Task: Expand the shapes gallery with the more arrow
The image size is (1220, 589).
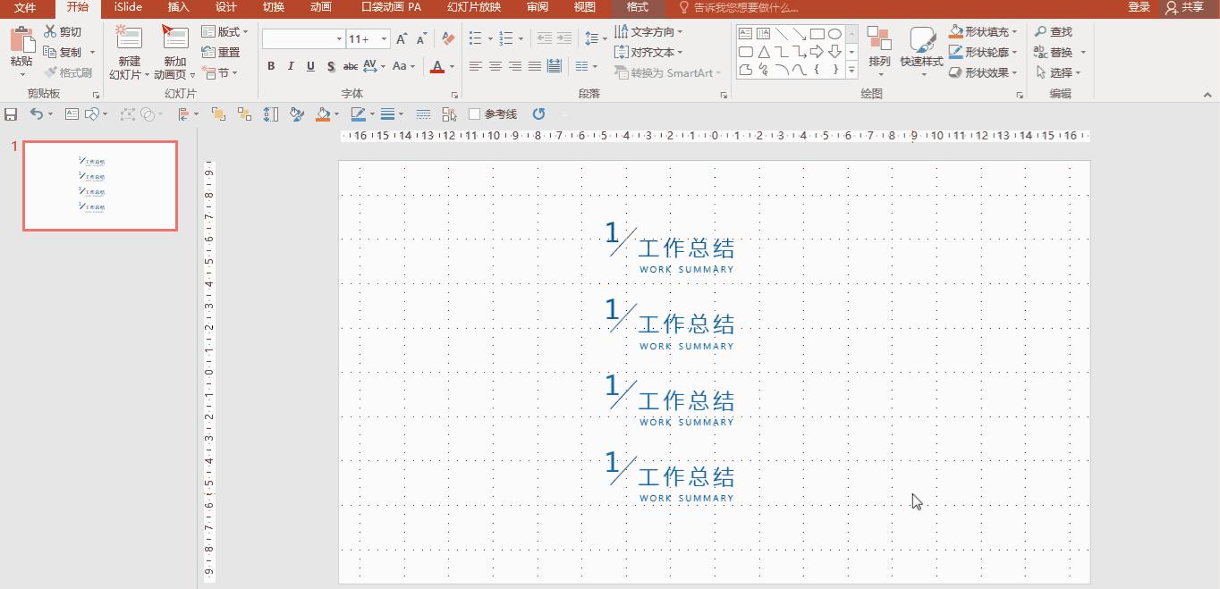Action: [851, 70]
